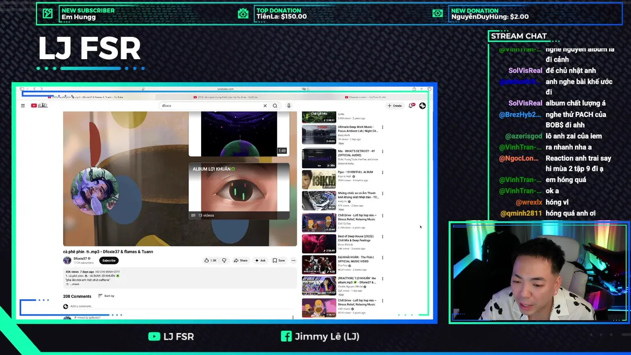The width and height of the screenshot is (631, 355).
Task: Expand the description with '...more'
Action: coord(74,284)
